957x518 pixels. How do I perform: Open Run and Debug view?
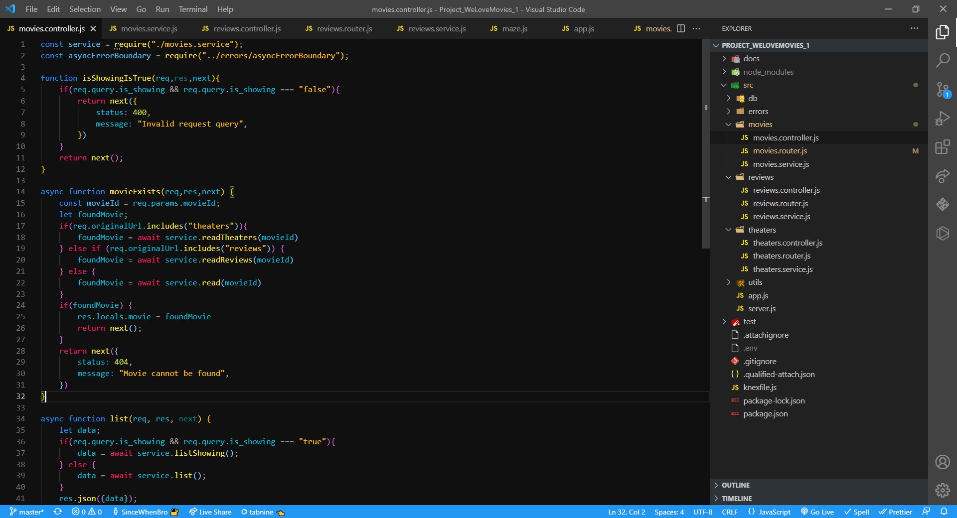pyautogui.click(x=942, y=119)
